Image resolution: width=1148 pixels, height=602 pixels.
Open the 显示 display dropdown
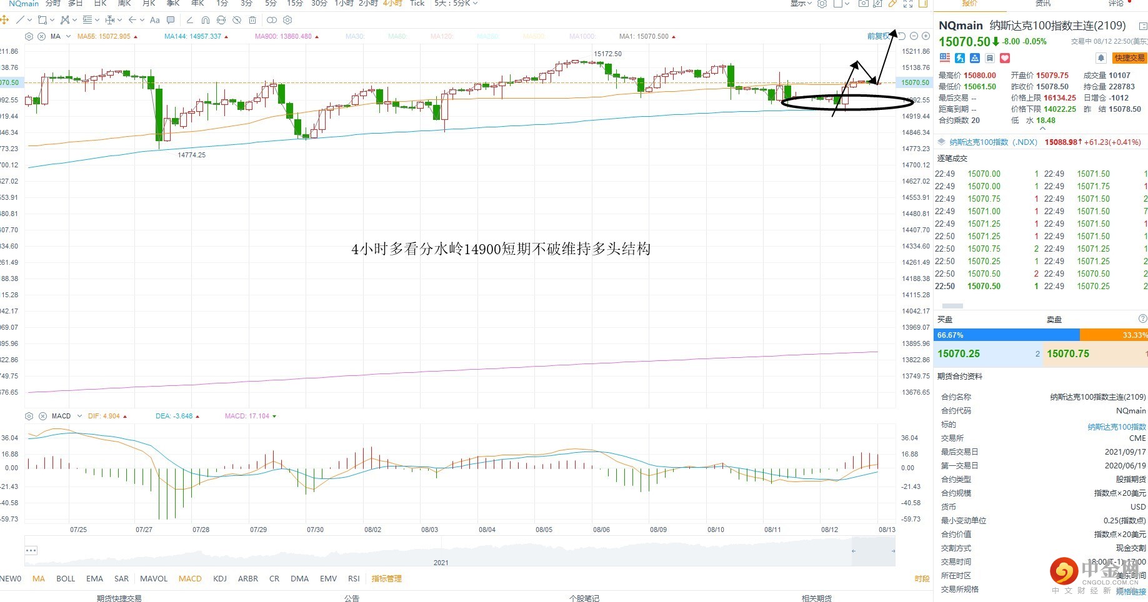point(801,4)
